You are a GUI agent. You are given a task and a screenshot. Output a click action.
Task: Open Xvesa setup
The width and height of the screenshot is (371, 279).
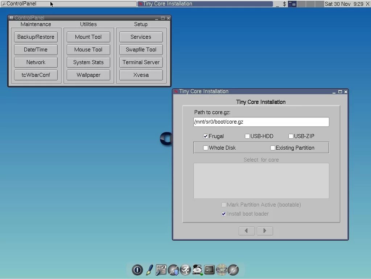coord(141,75)
